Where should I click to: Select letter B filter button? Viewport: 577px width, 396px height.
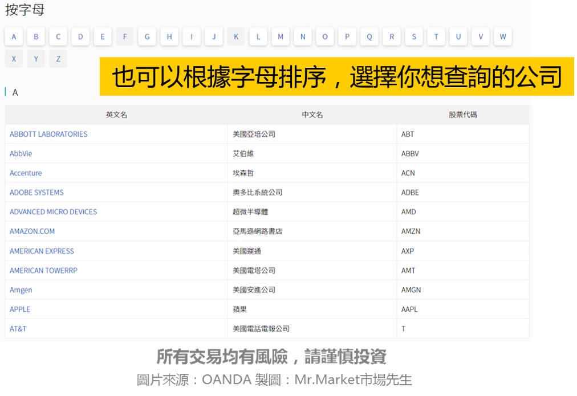(x=36, y=36)
